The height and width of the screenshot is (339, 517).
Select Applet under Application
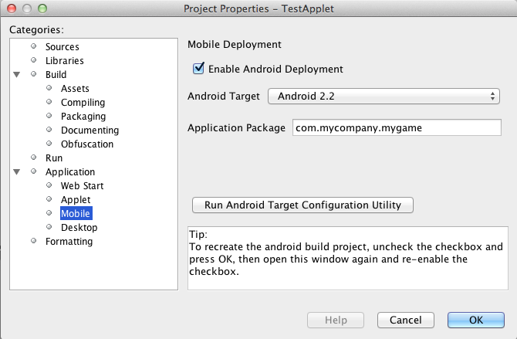(x=76, y=200)
